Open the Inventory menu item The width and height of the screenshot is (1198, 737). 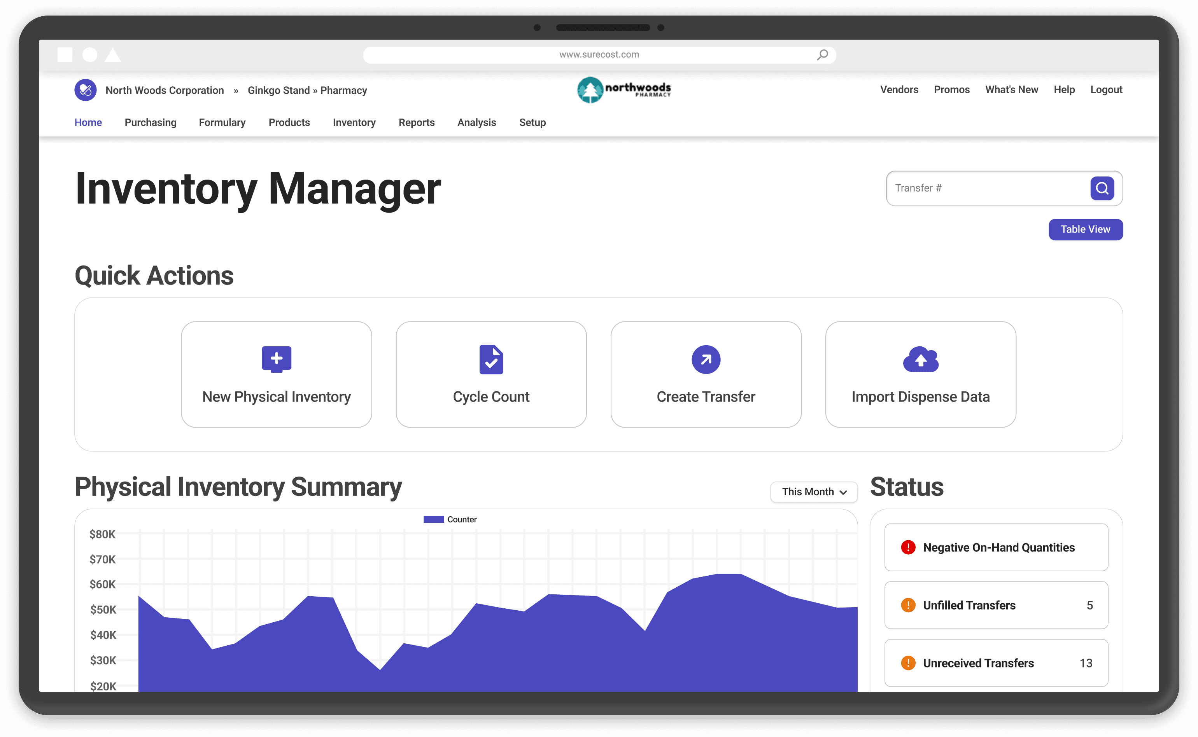[x=354, y=122]
